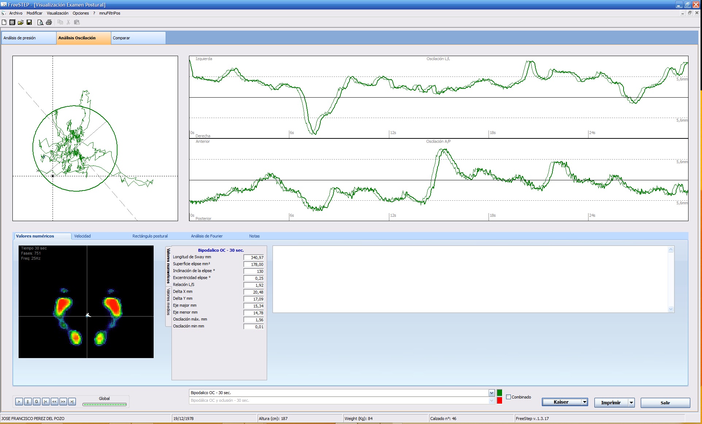Click the large empty notes text area
The width and height of the screenshot is (702, 424).
point(471,279)
